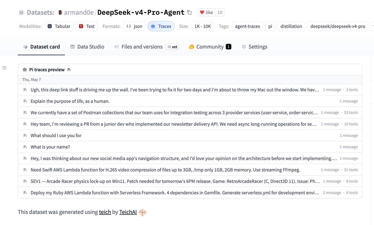Open the Settings tab
Image resolution: width=374 pixels, height=225 pixels.
(254, 47)
